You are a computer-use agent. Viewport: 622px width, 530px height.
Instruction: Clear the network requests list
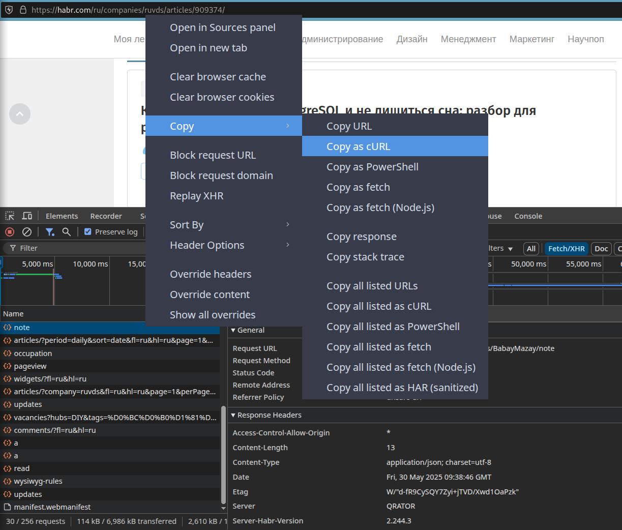[27, 232]
